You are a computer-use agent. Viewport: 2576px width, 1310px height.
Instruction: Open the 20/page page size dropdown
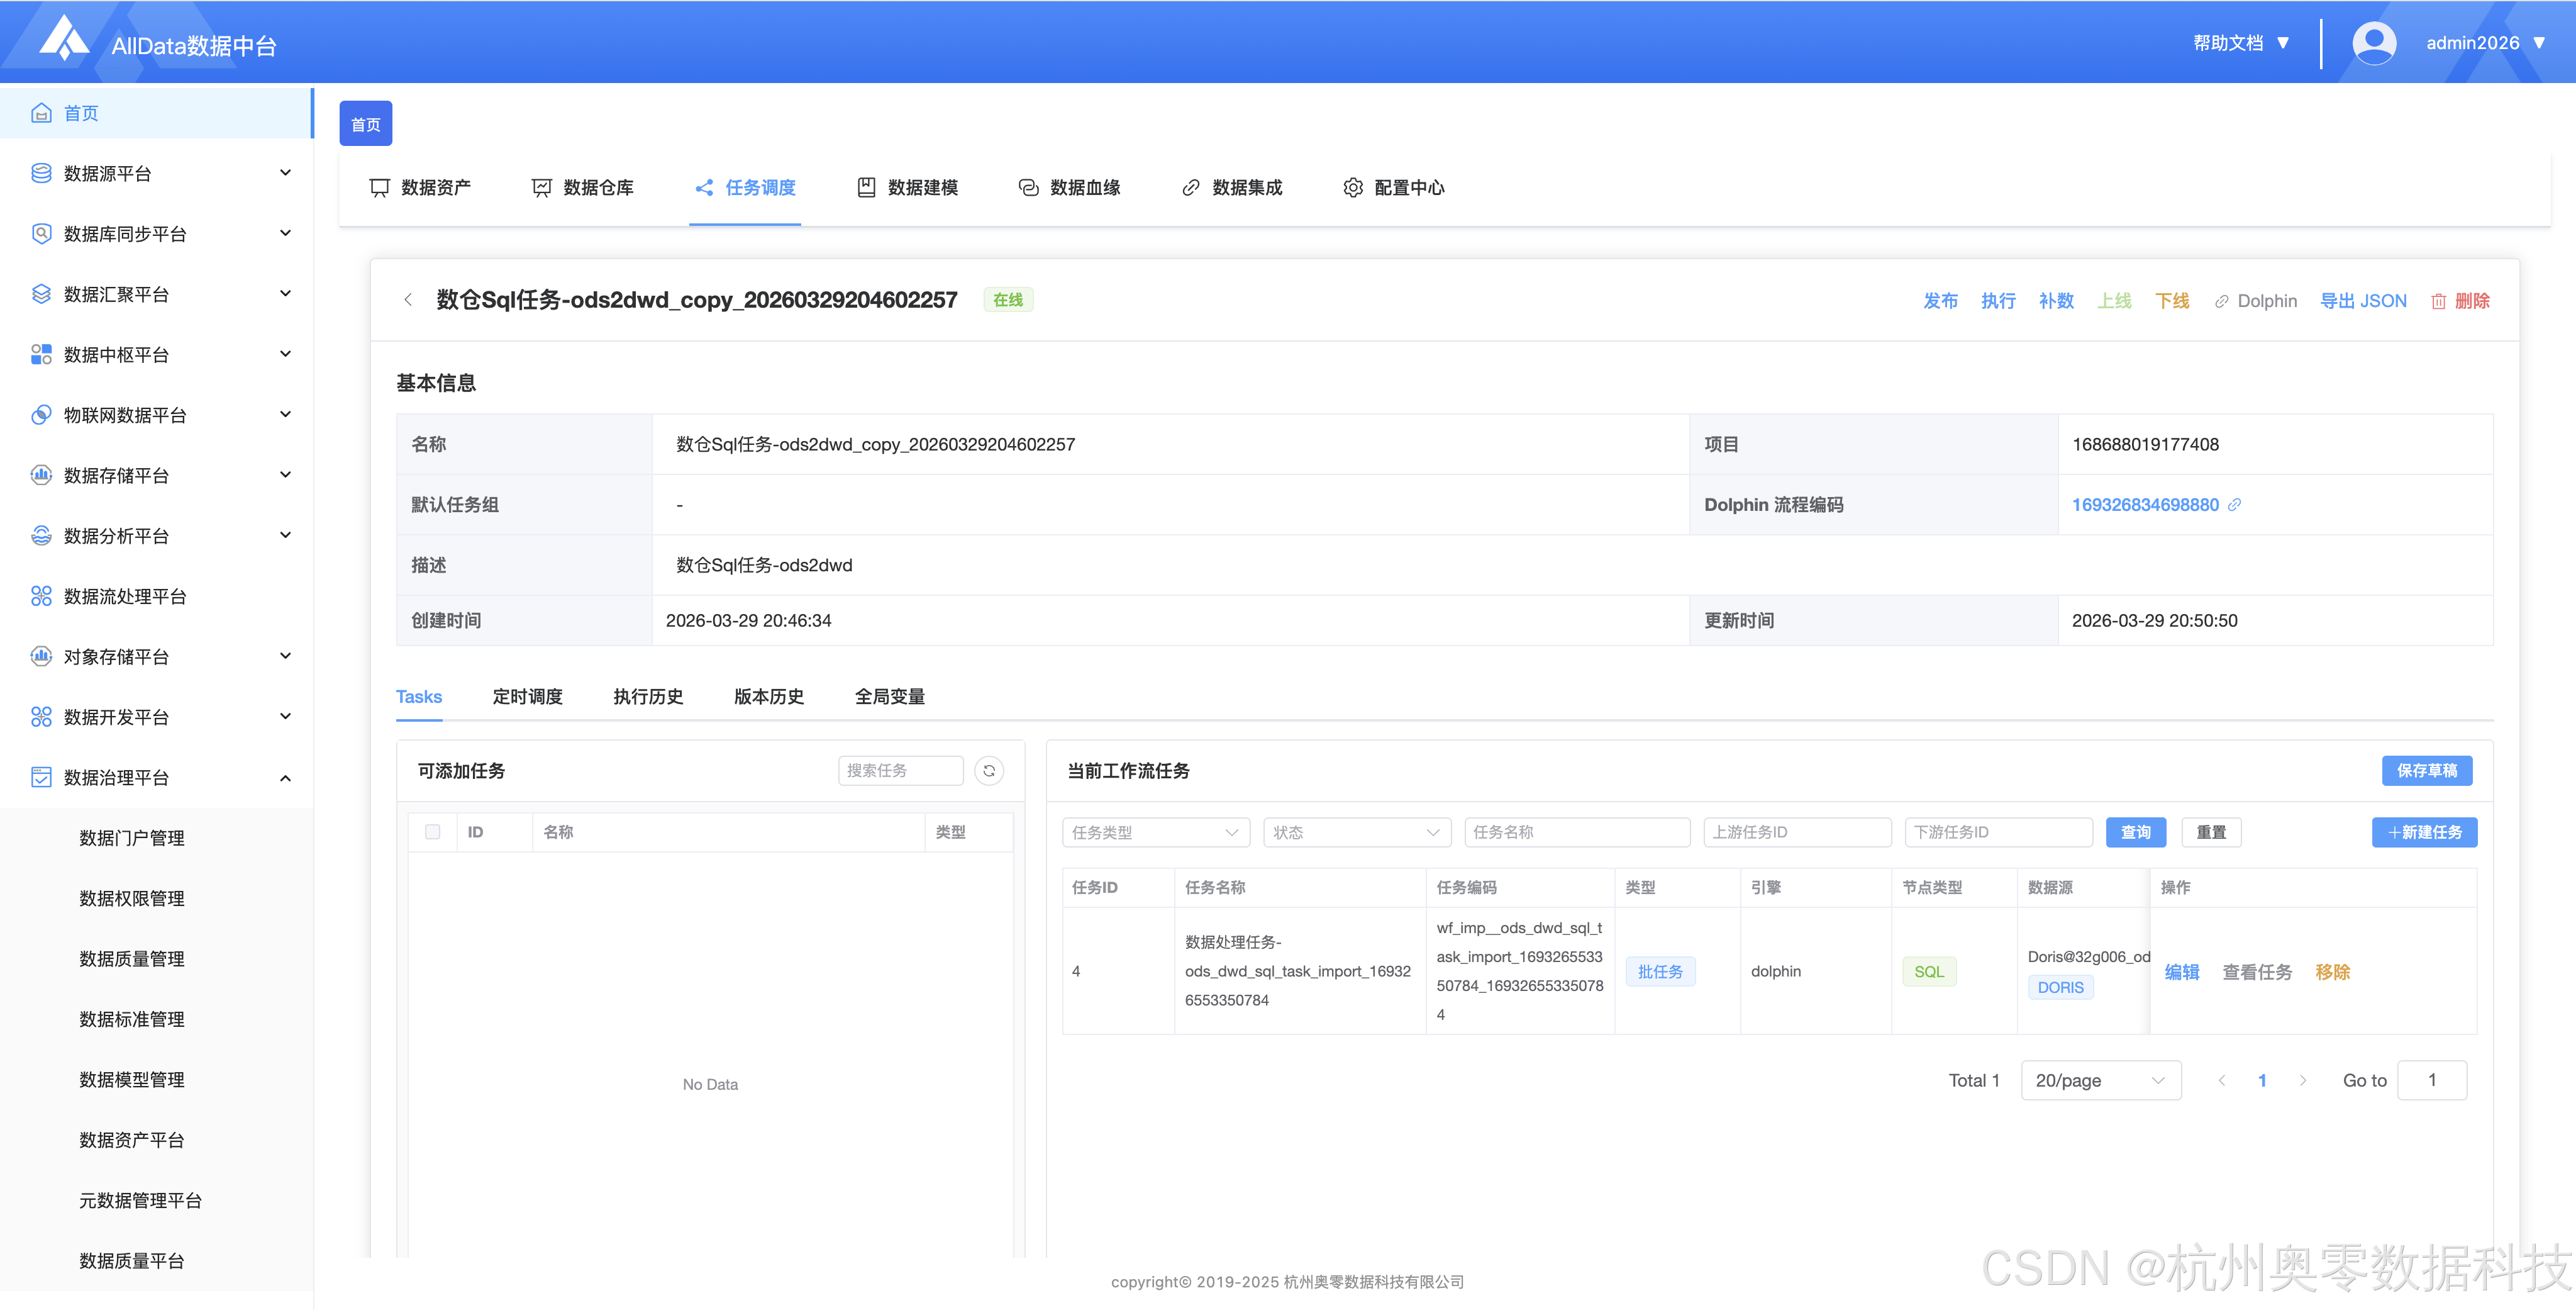pos(2100,1081)
